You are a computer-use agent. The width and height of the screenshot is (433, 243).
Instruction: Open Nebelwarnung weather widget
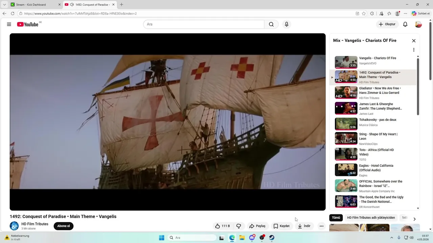[17, 238]
